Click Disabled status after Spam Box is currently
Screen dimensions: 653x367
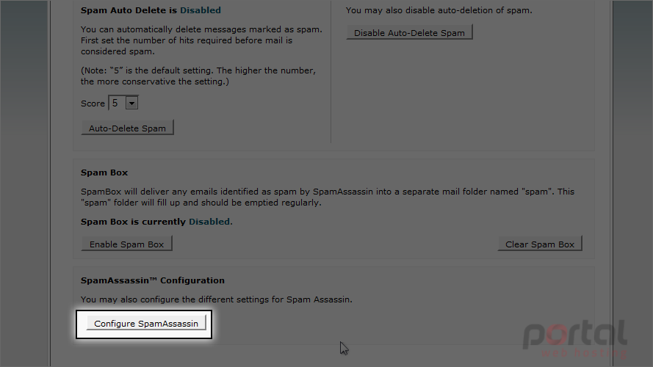tap(209, 222)
